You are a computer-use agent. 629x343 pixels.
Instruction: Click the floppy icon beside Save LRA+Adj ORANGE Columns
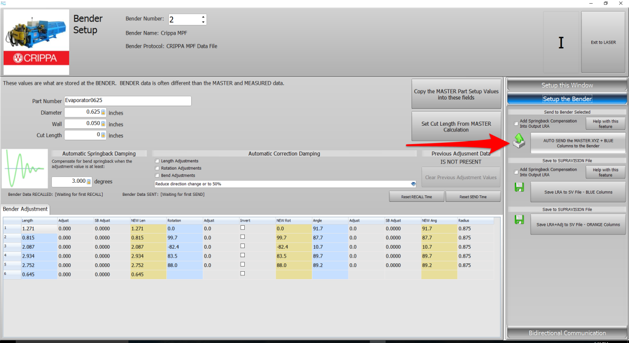click(x=519, y=219)
